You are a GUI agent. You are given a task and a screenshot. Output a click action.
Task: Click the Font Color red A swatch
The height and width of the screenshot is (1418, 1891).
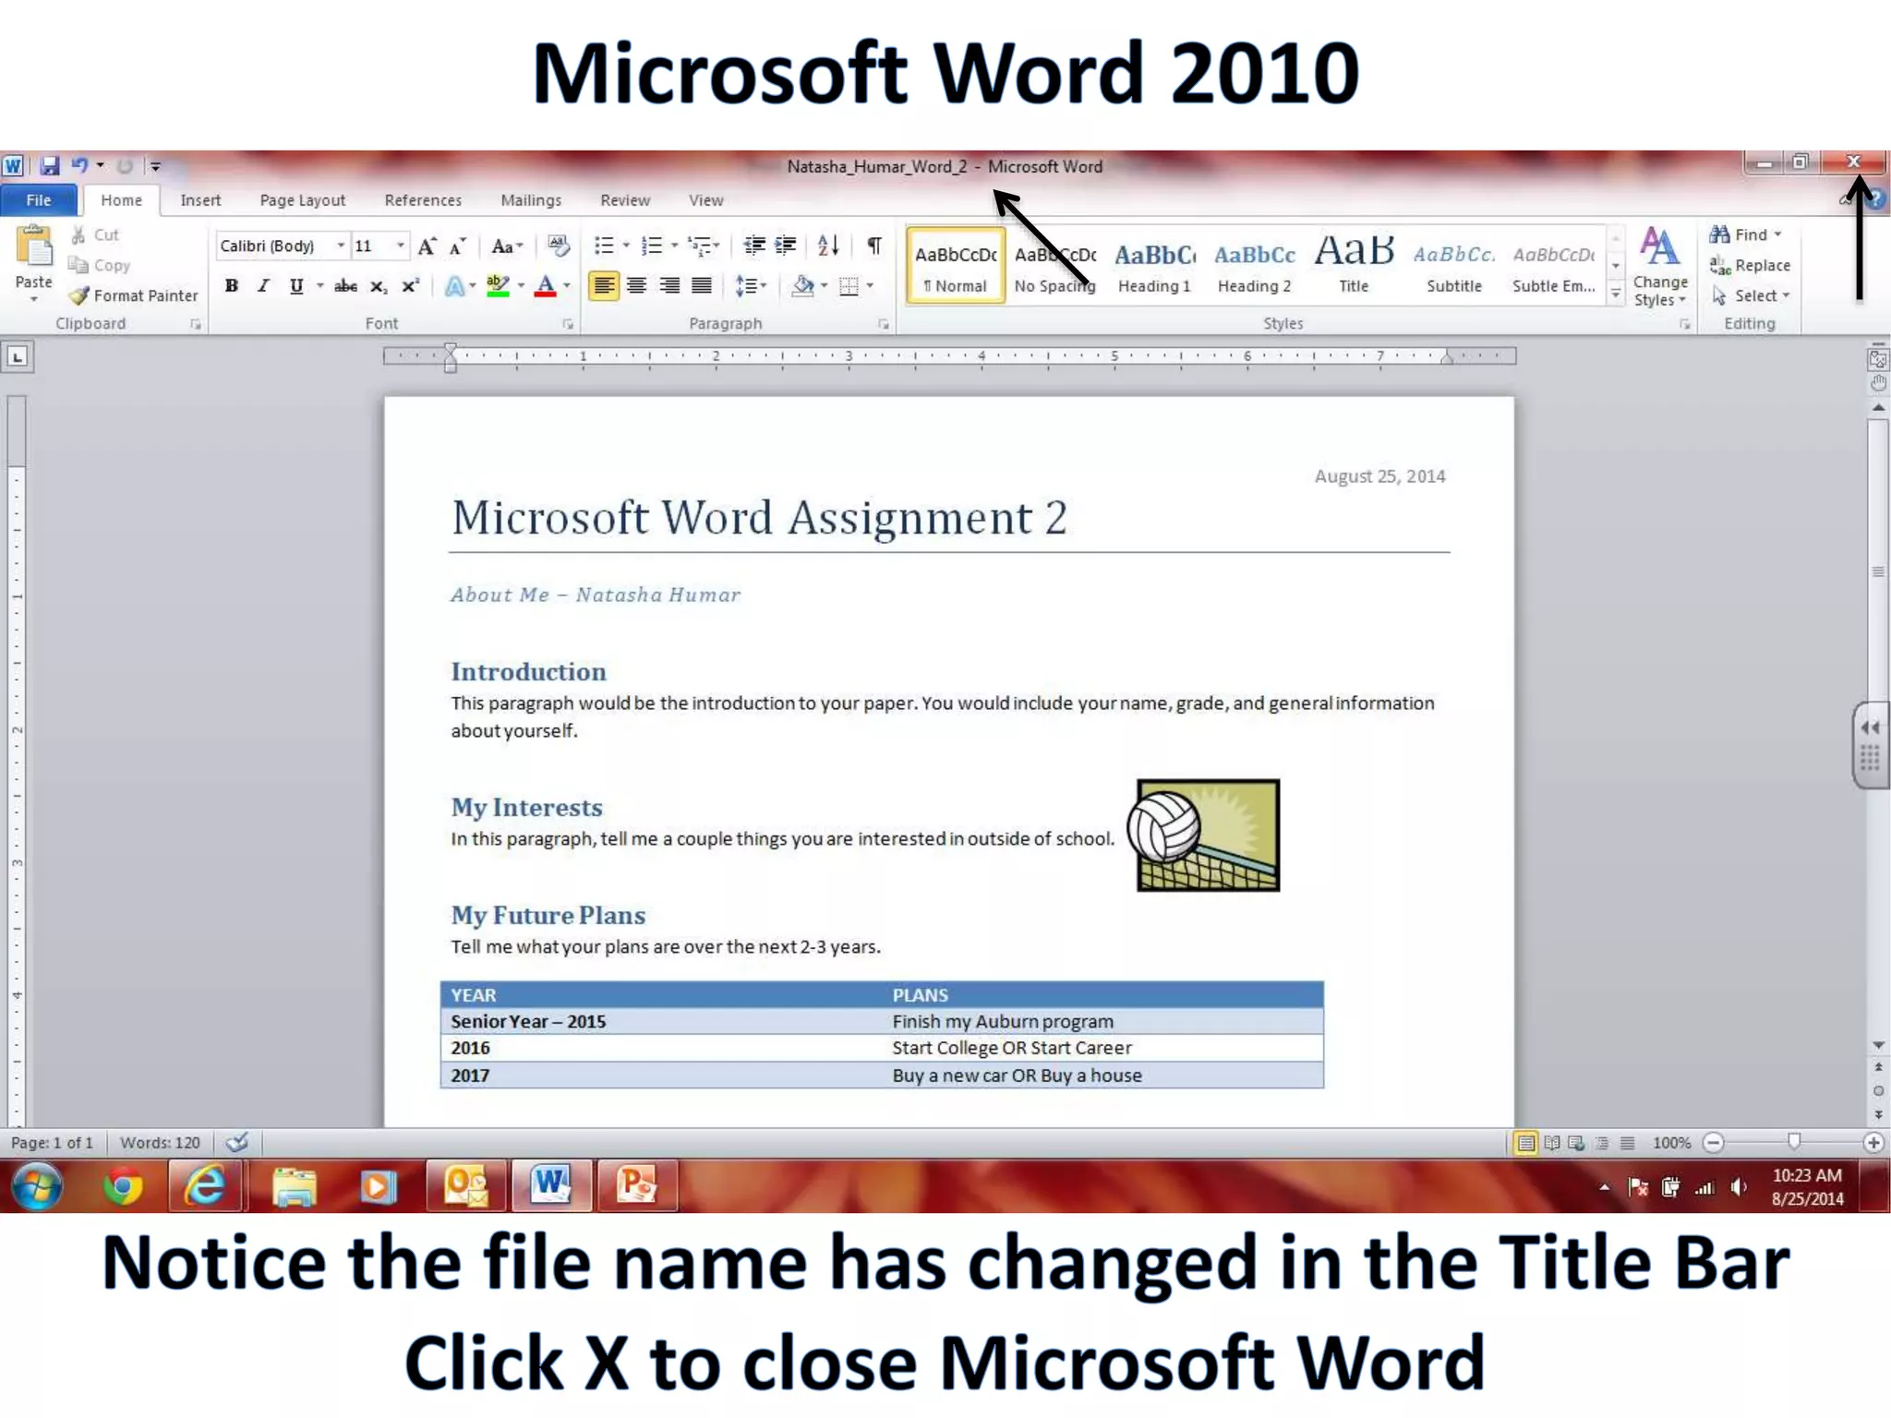point(546,286)
